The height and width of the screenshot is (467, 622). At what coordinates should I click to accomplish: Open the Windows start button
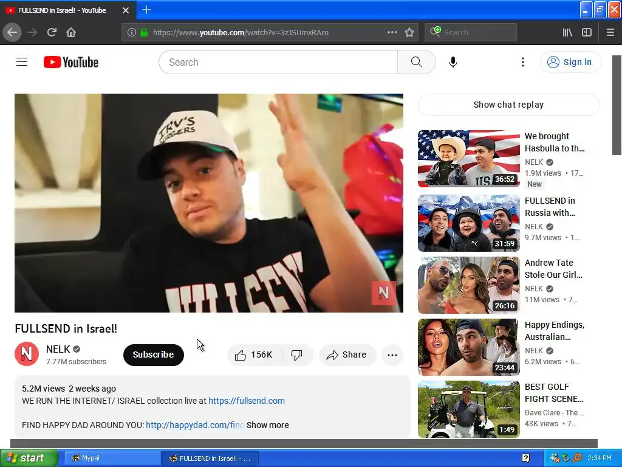[x=29, y=458]
